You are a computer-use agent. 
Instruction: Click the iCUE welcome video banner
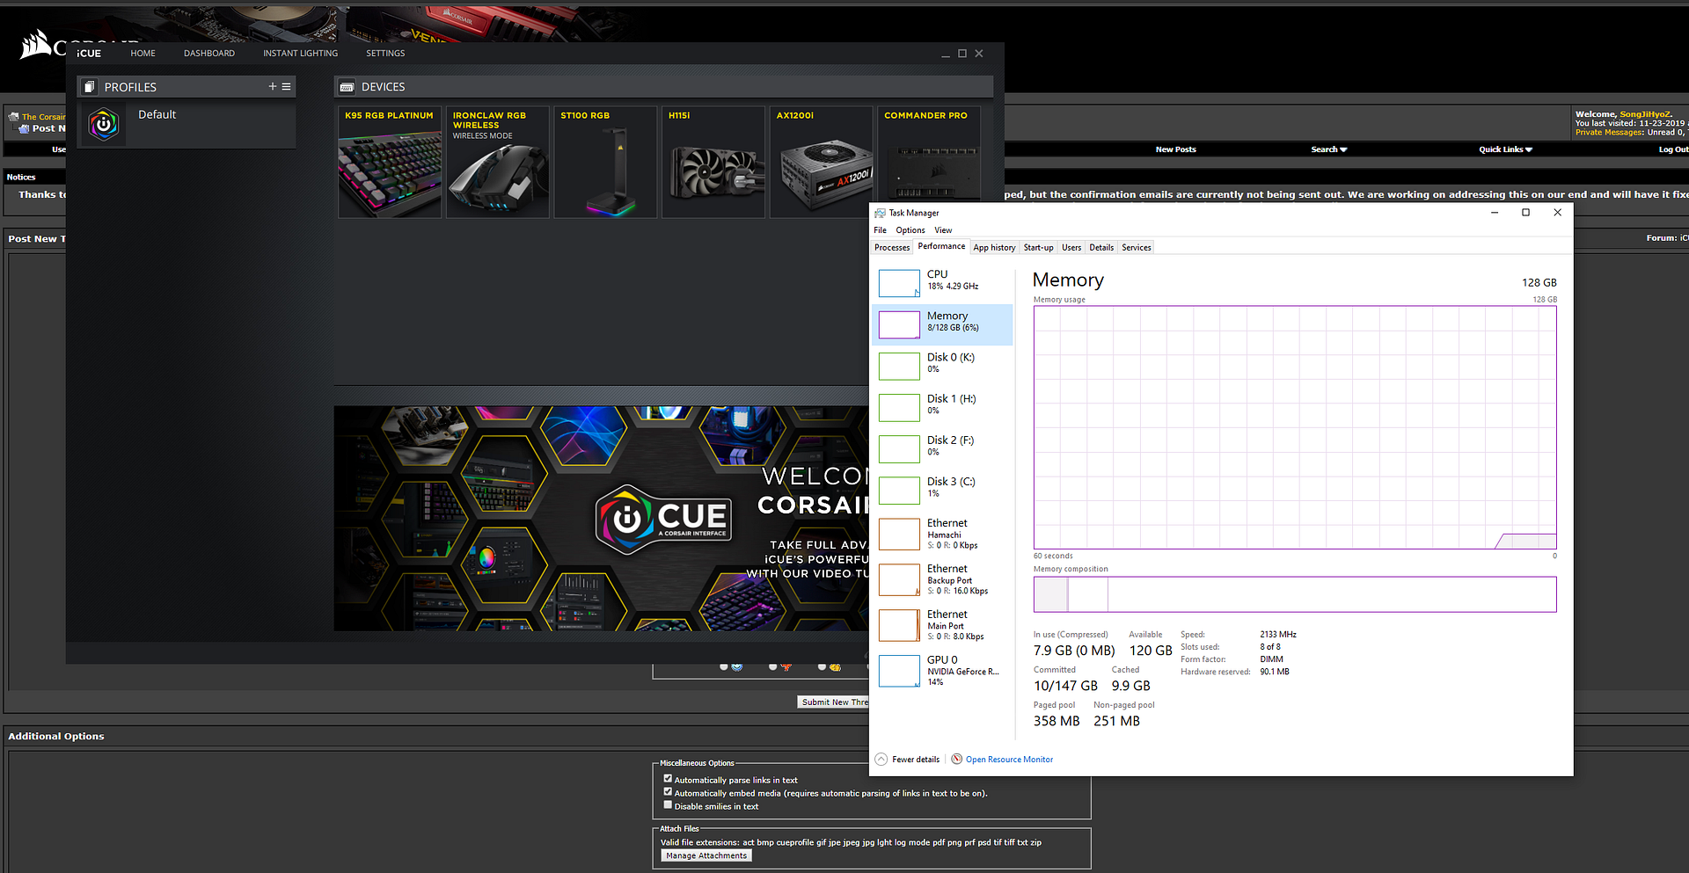601,518
